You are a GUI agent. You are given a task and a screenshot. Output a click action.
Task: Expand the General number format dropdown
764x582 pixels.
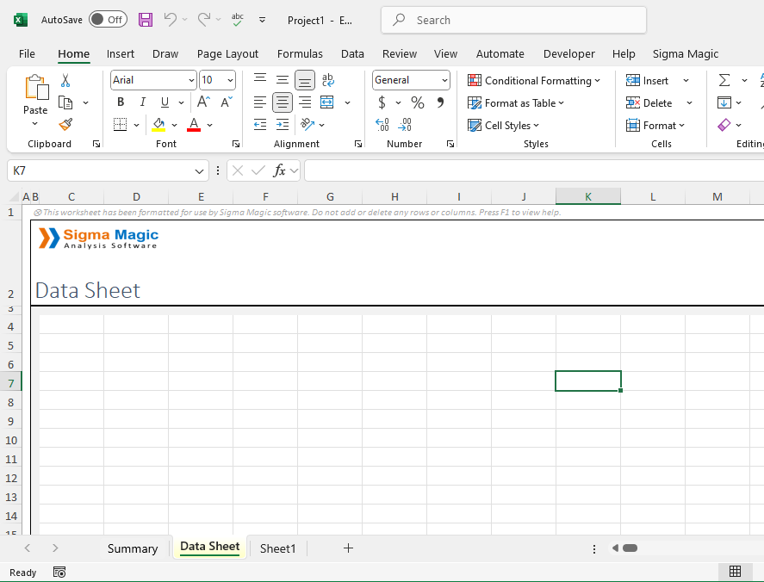(444, 80)
